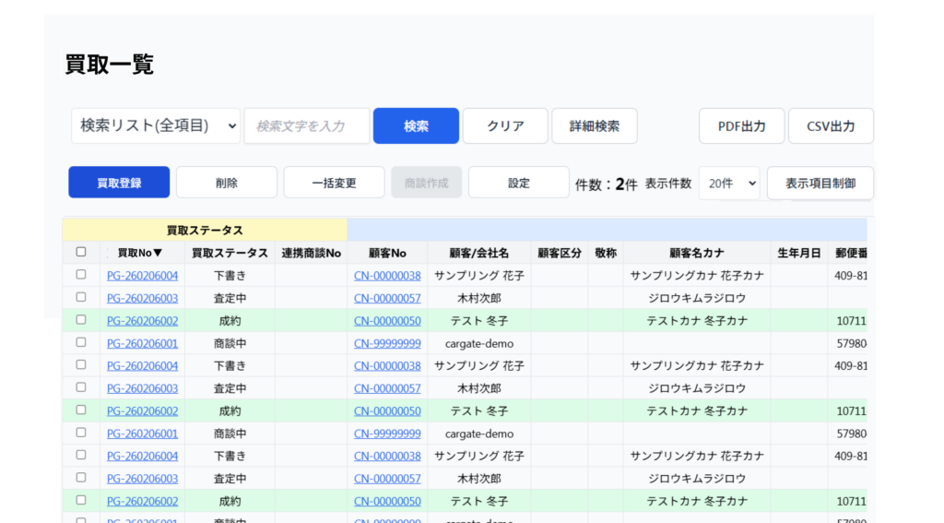
Task: Focus the 検索文字を入力 search field
Action: pyautogui.click(x=306, y=126)
